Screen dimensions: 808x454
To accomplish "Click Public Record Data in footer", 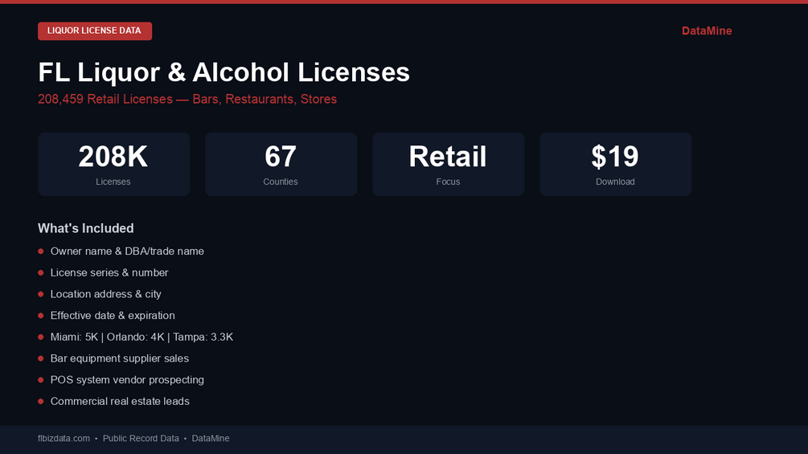I will pos(141,439).
